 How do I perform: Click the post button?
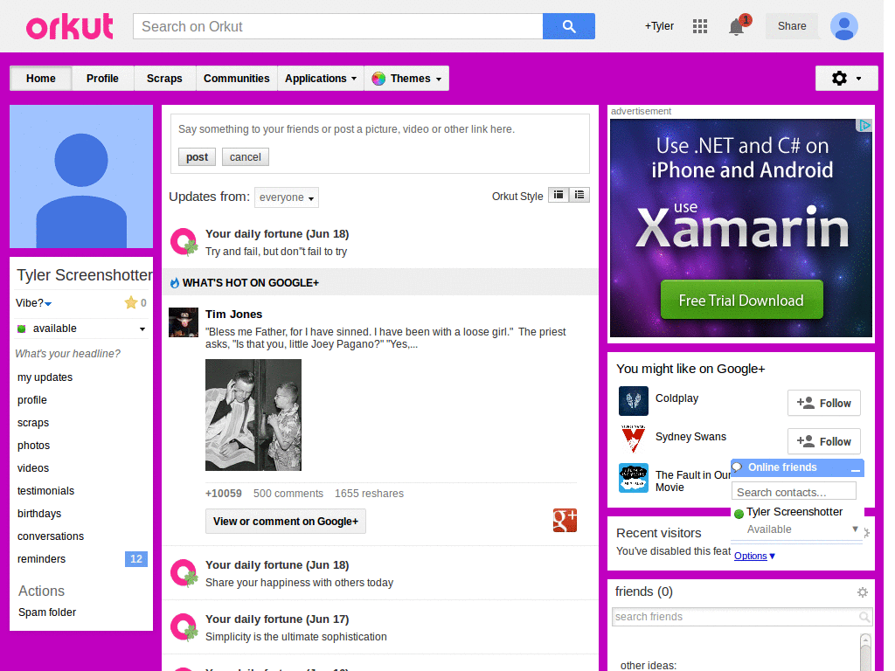pyautogui.click(x=197, y=157)
